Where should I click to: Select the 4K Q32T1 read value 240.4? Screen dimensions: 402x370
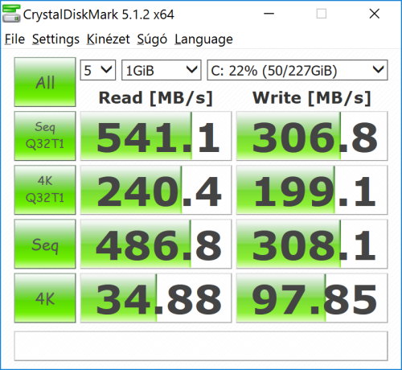tap(156, 190)
